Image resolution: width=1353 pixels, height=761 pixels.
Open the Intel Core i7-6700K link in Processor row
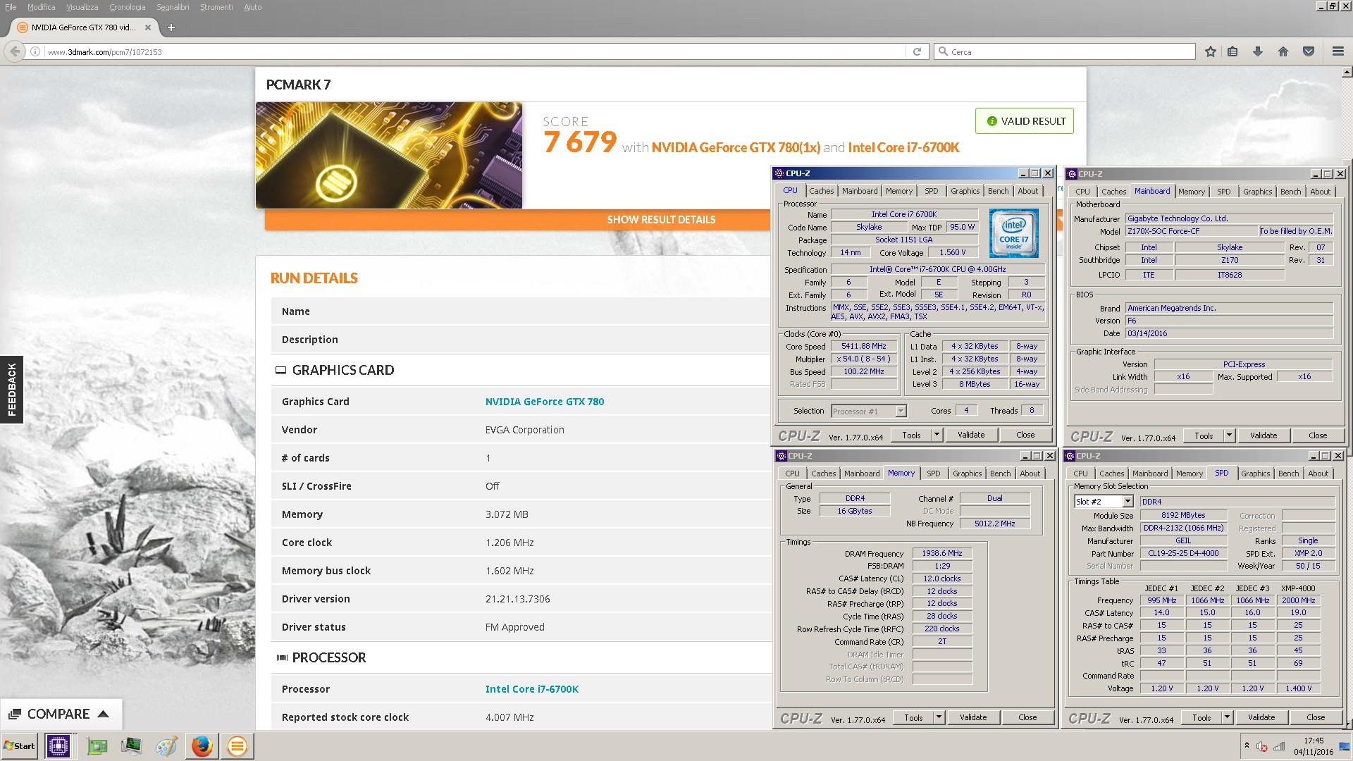tap(531, 689)
